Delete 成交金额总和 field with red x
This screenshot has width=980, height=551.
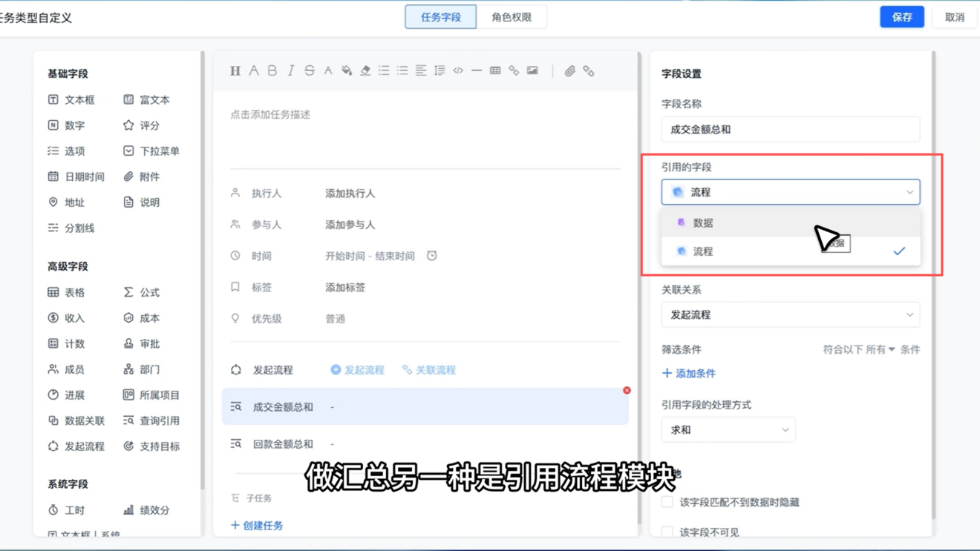point(627,390)
